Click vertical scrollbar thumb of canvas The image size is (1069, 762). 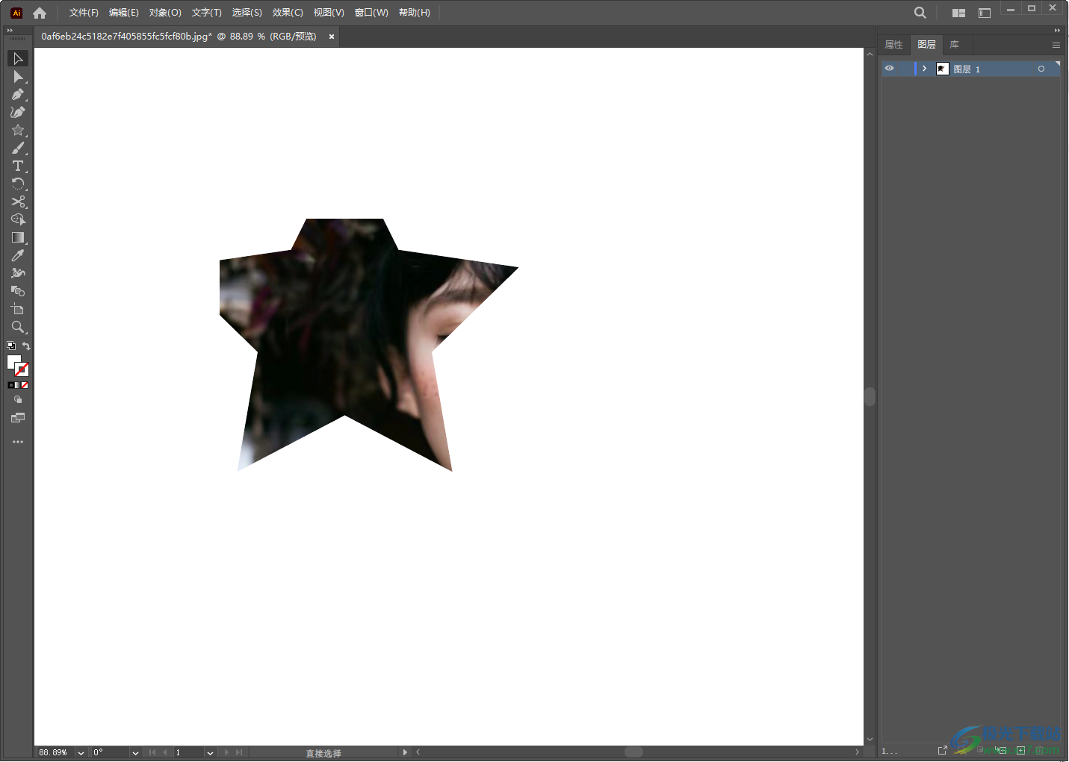click(x=870, y=396)
